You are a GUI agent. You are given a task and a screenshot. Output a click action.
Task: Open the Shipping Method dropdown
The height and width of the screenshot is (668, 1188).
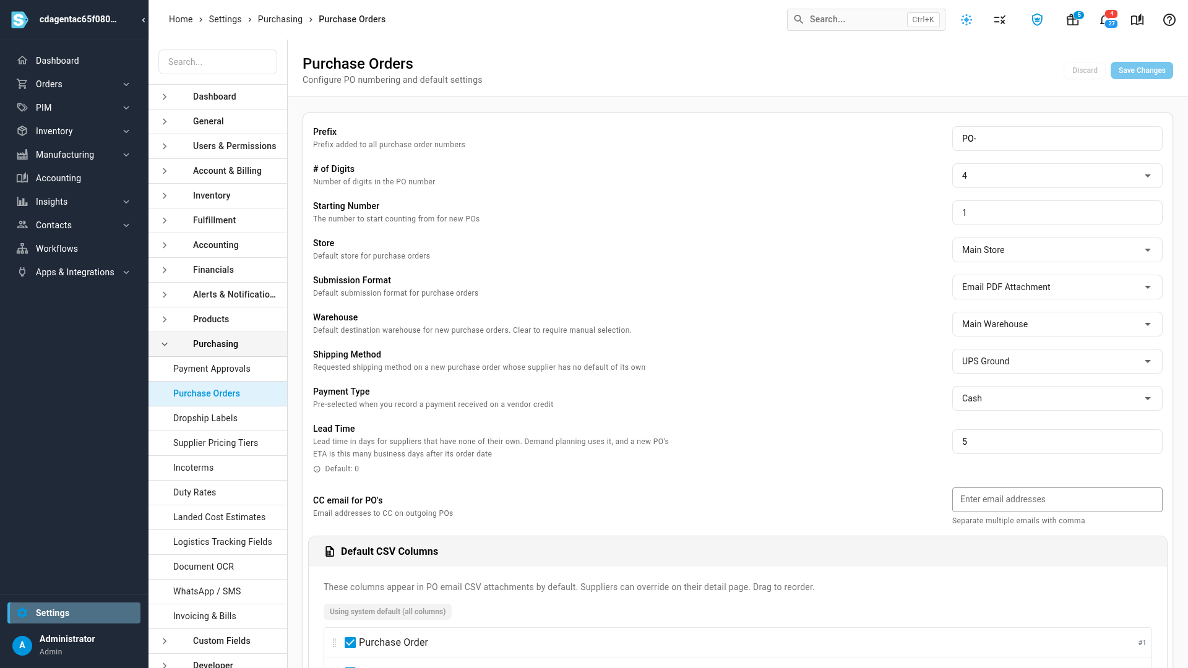pos(1057,361)
